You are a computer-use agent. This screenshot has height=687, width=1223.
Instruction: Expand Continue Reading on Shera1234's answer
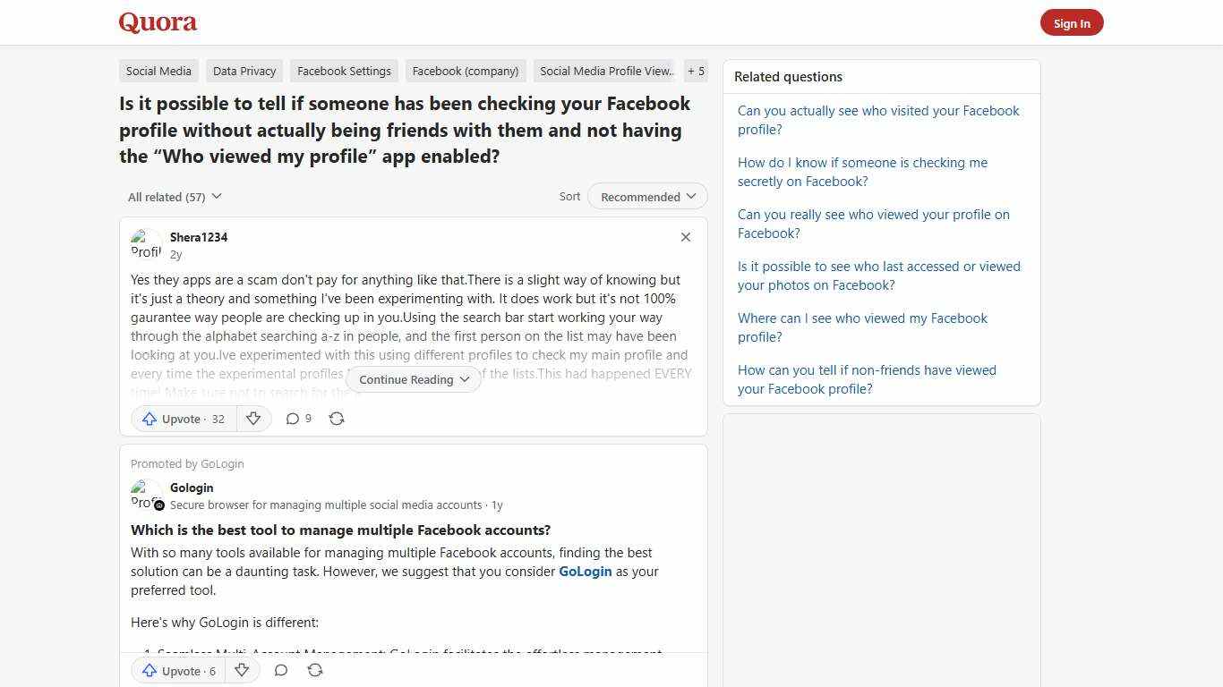click(x=413, y=379)
